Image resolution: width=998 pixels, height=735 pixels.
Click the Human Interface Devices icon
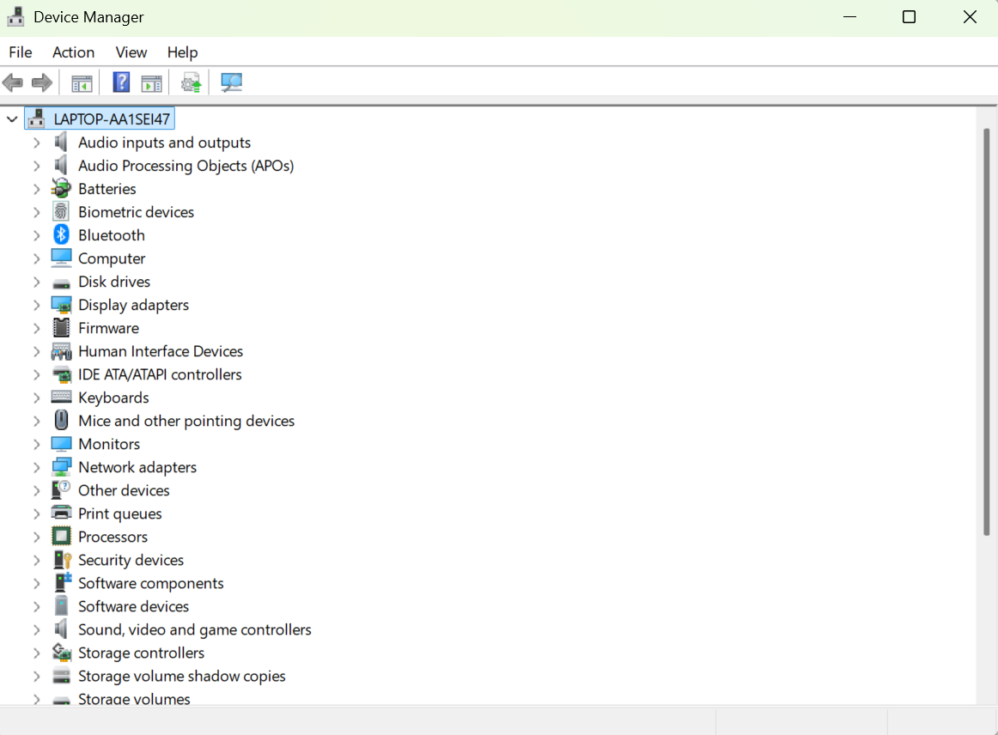coord(61,351)
